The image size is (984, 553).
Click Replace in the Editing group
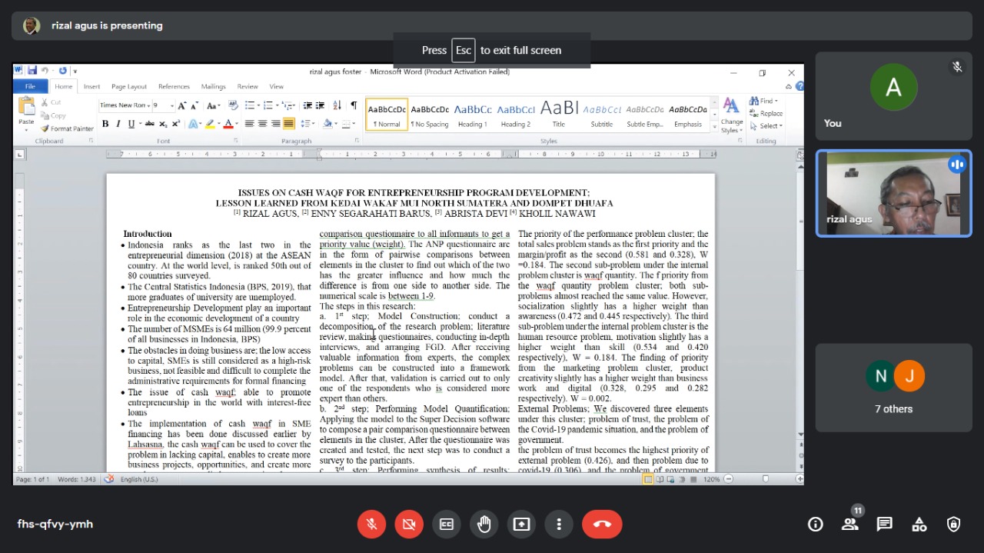pyautogui.click(x=766, y=113)
